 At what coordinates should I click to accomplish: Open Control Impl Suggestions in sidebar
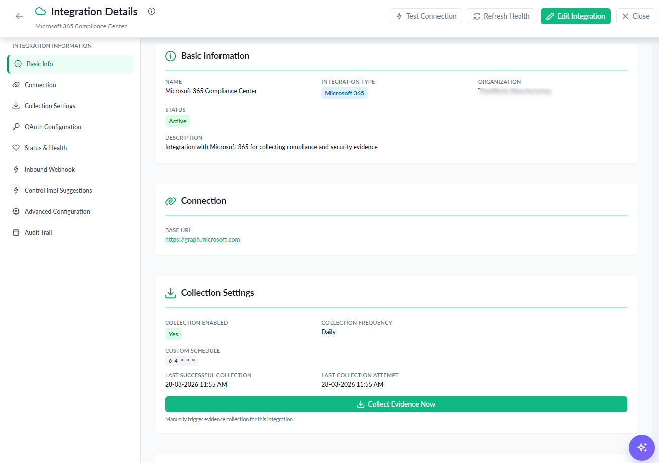[70, 191]
